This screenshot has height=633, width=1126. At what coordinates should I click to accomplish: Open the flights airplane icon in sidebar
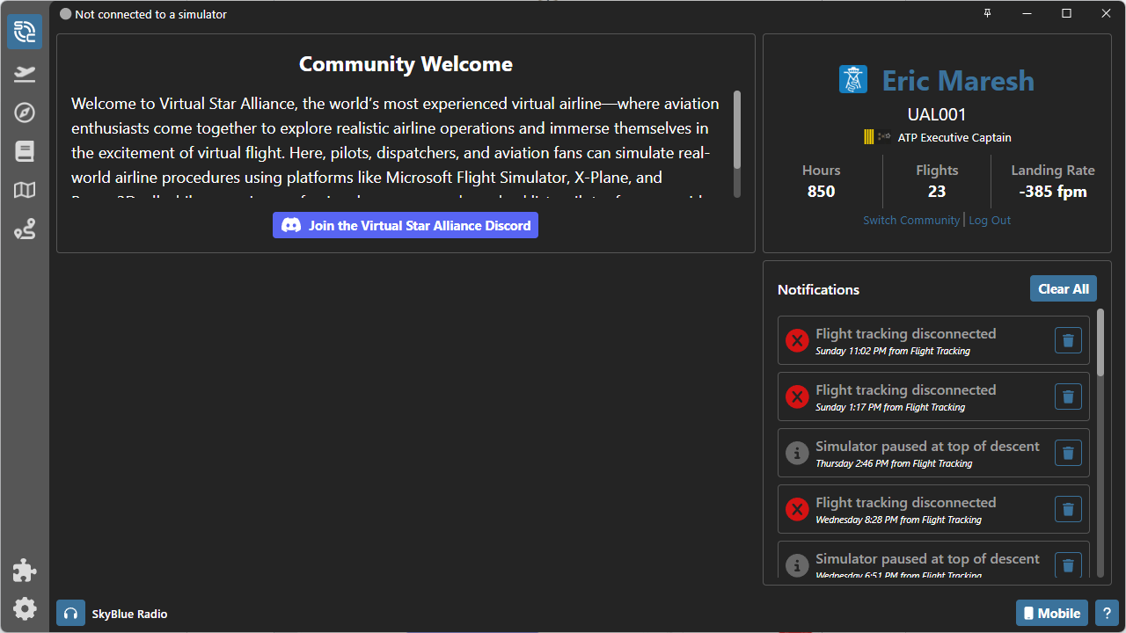coord(25,74)
